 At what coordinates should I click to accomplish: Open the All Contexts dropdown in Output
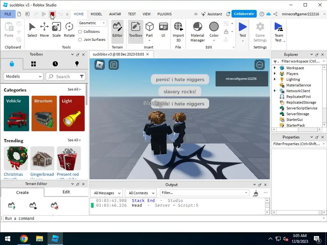click(141, 193)
